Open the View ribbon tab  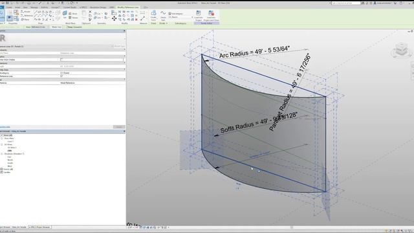[x=25, y=7]
